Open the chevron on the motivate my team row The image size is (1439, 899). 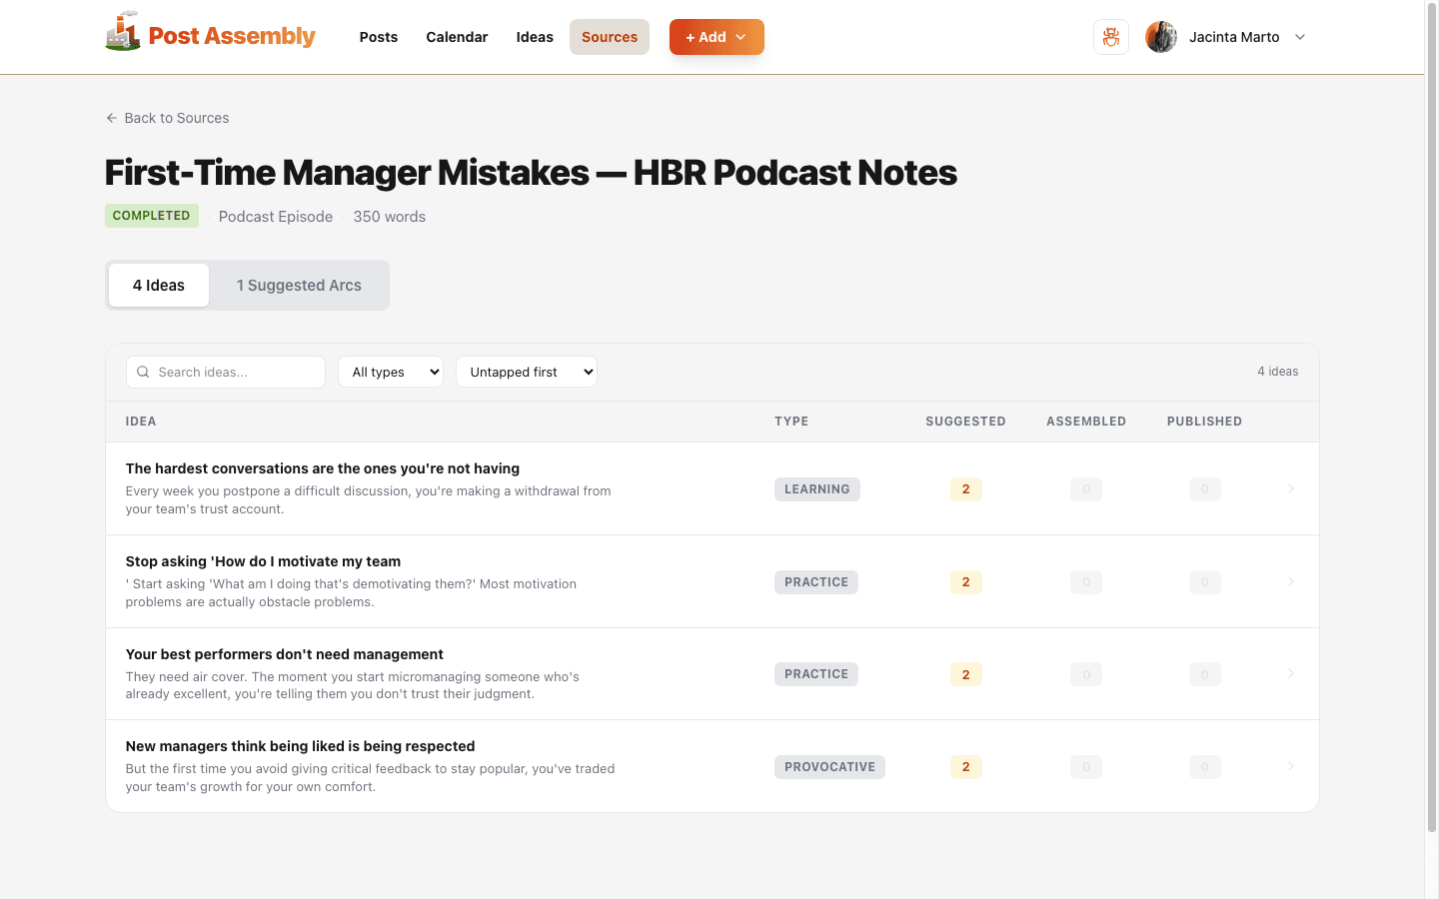(x=1290, y=581)
